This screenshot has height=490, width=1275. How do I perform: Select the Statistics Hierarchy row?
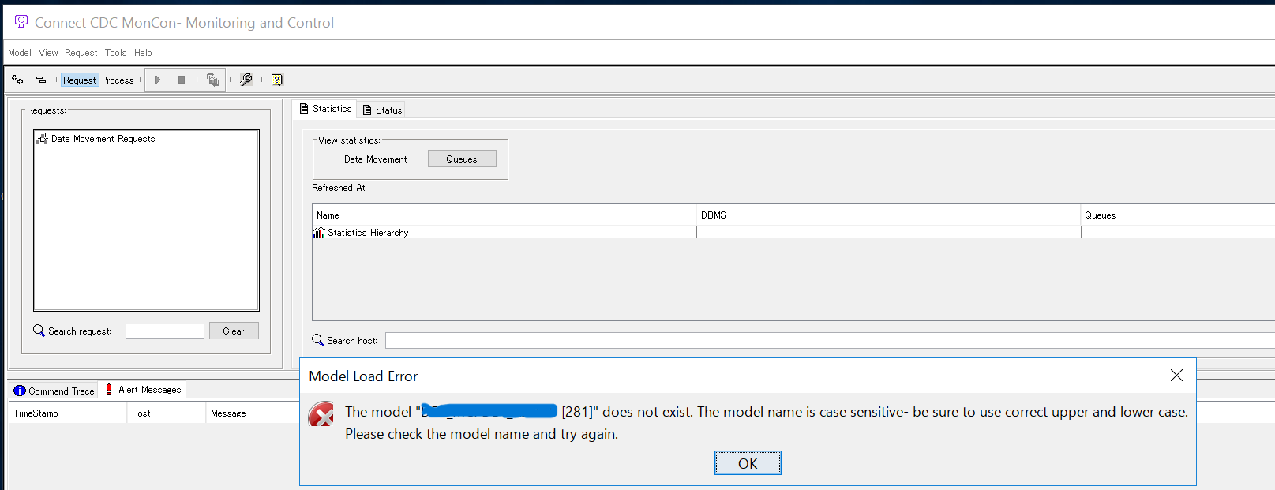[367, 233]
